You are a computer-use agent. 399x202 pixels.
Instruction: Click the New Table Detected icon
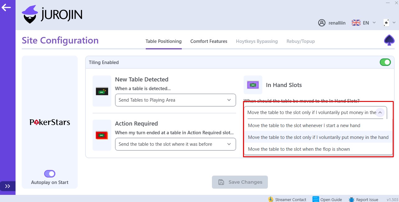[102, 91]
